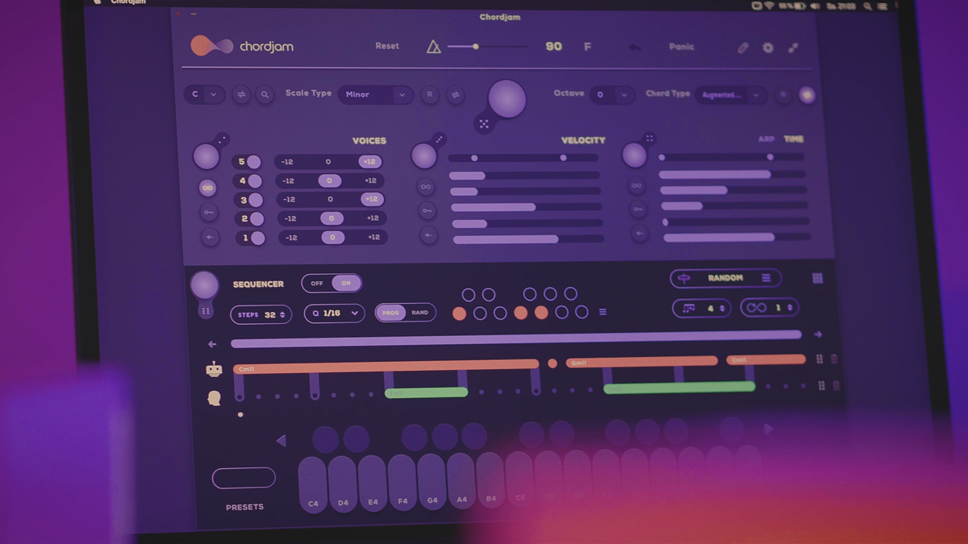Click the metronome icon beside tempo slider
This screenshot has height=544, width=968.
point(434,47)
